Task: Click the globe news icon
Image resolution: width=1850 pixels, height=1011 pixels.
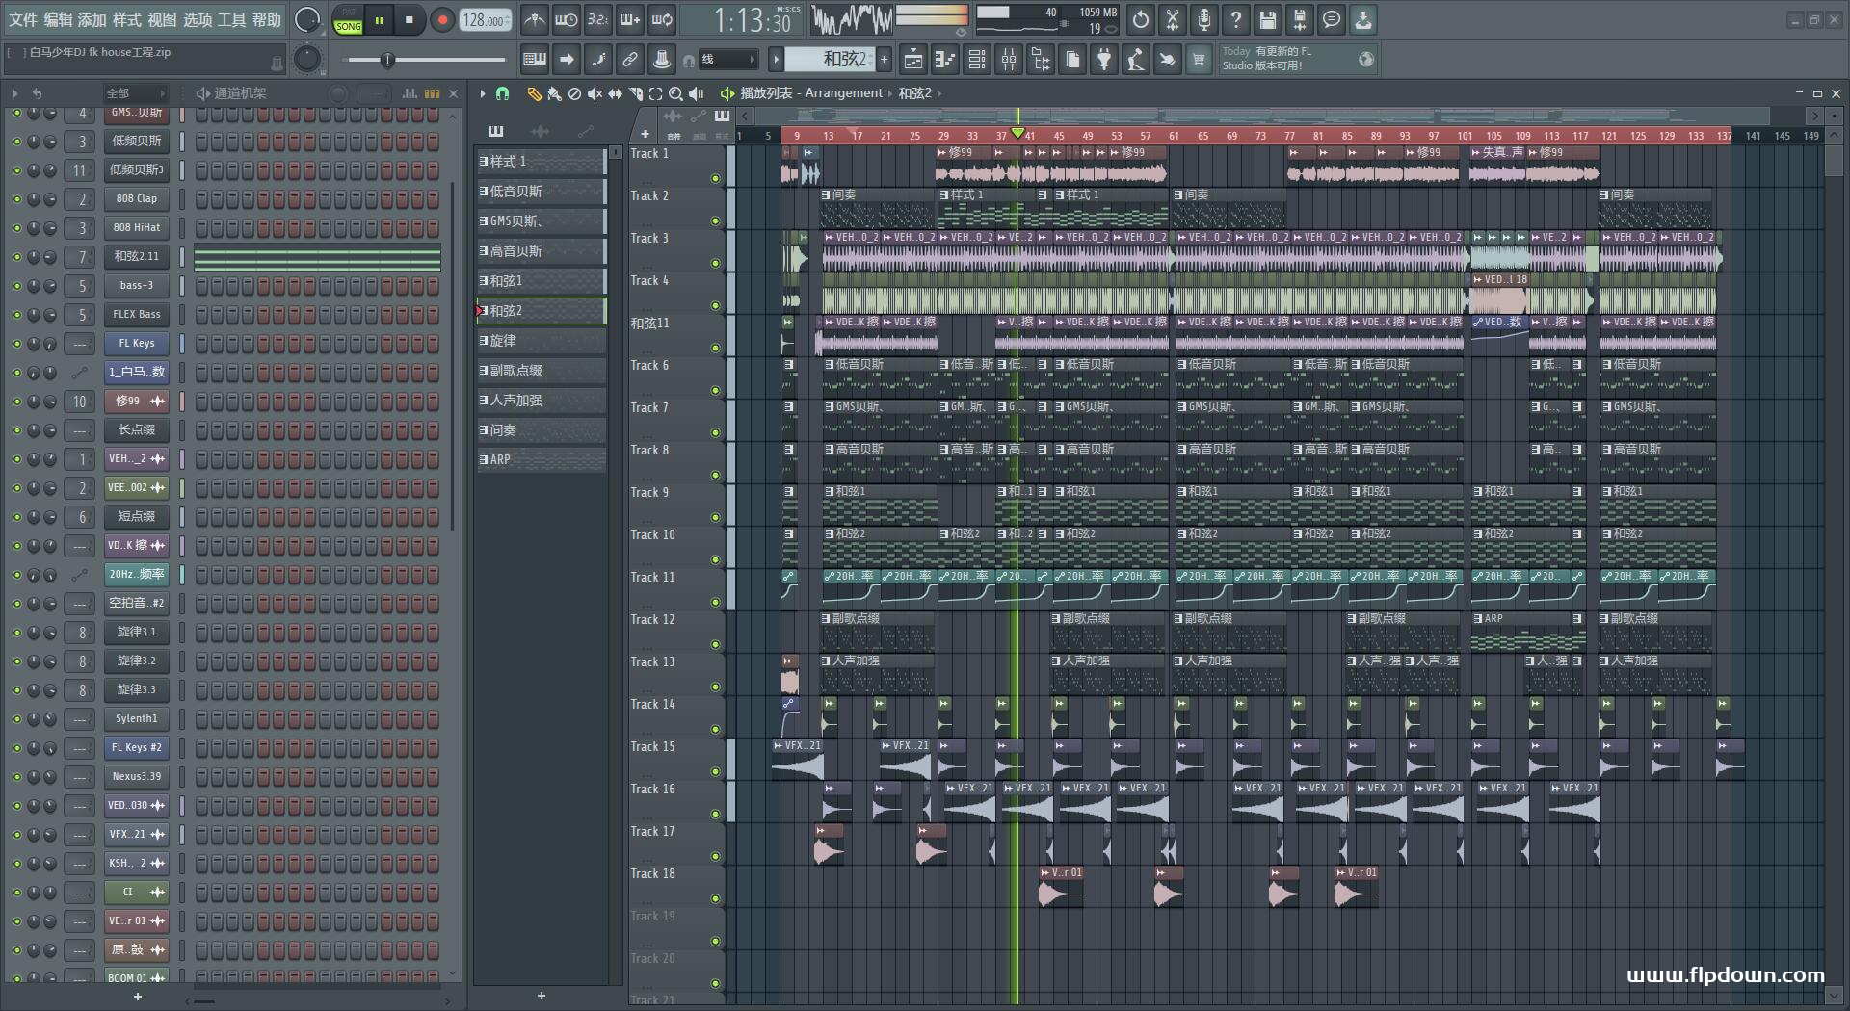Action: [1366, 60]
